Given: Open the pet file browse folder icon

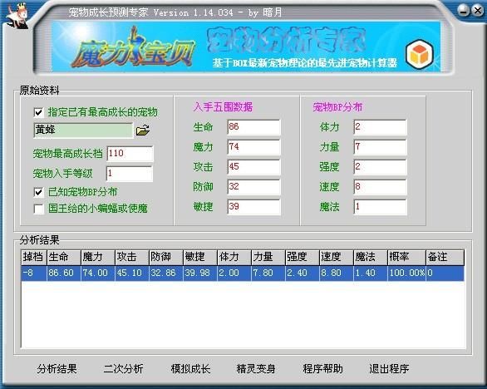Looking at the screenshot, I should [x=143, y=130].
